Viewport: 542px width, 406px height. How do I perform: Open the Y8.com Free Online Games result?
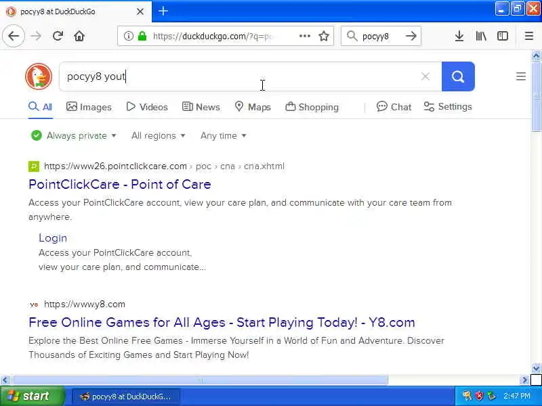pos(222,323)
